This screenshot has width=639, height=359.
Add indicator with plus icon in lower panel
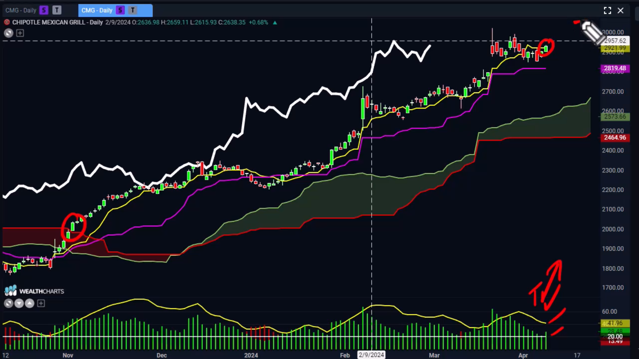[x=41, y=303]
